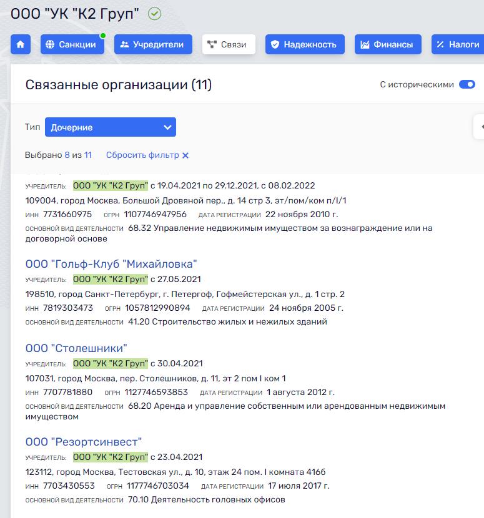
Task: Click registration date 22 ноября 2010 г.
Action: coord(302,215)
